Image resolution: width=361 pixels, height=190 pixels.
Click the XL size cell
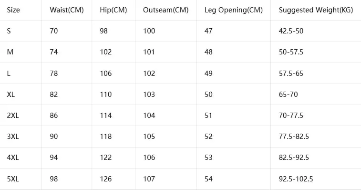point(11,95)
